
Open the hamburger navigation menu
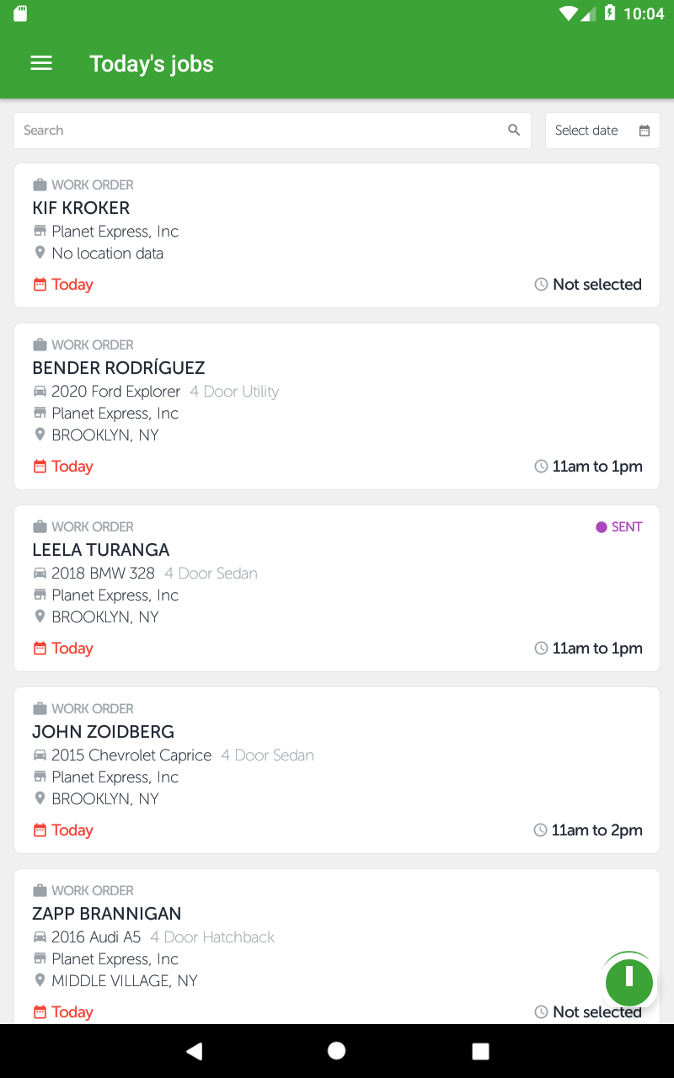point(41,64)
